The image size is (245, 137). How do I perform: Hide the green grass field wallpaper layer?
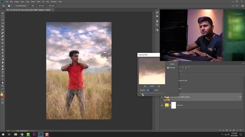click(162, 97)
